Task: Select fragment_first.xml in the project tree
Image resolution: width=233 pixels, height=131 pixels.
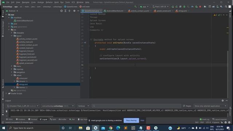Action: [26, 51]
